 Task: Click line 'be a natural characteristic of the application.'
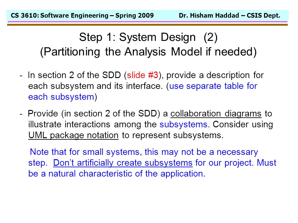tap(117, 174)
